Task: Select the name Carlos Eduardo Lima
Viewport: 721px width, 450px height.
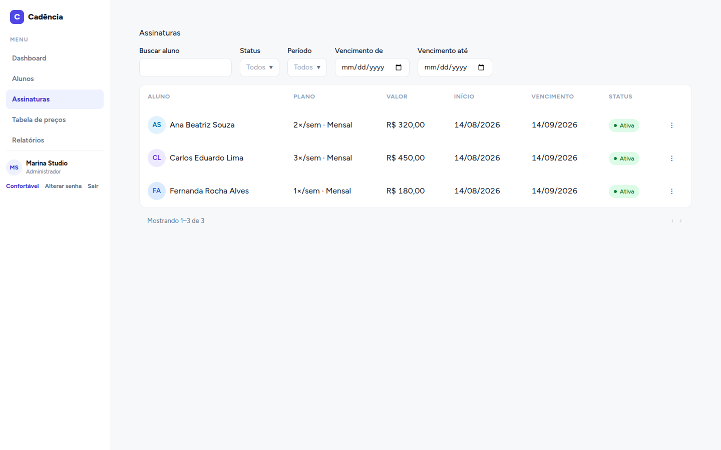Action: (x=206, y=158)
